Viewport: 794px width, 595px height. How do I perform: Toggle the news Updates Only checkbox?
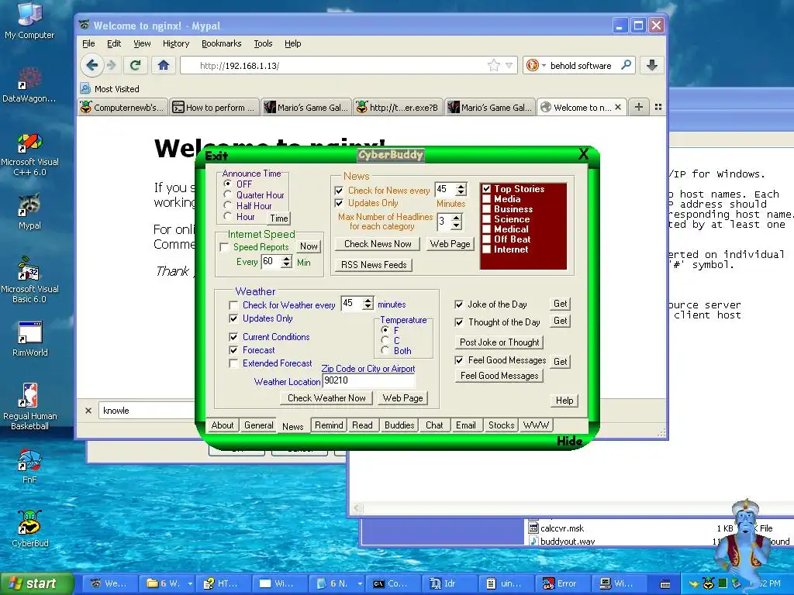pyautogui.click(x=340, y=203)
